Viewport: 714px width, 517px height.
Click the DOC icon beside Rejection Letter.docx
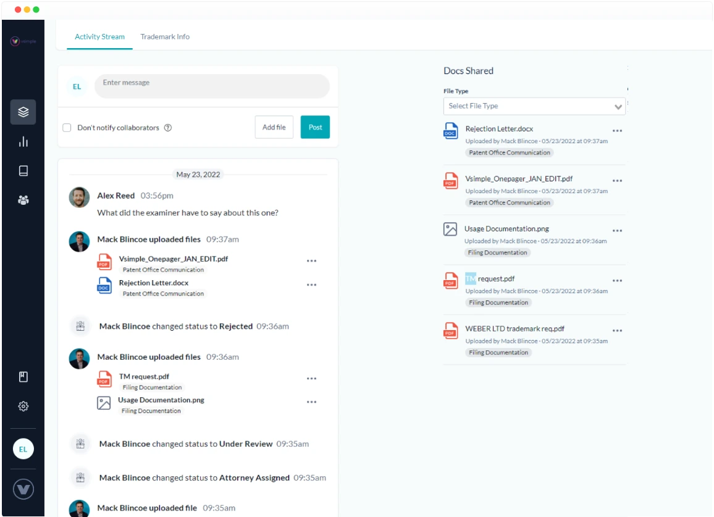point(450,131)
